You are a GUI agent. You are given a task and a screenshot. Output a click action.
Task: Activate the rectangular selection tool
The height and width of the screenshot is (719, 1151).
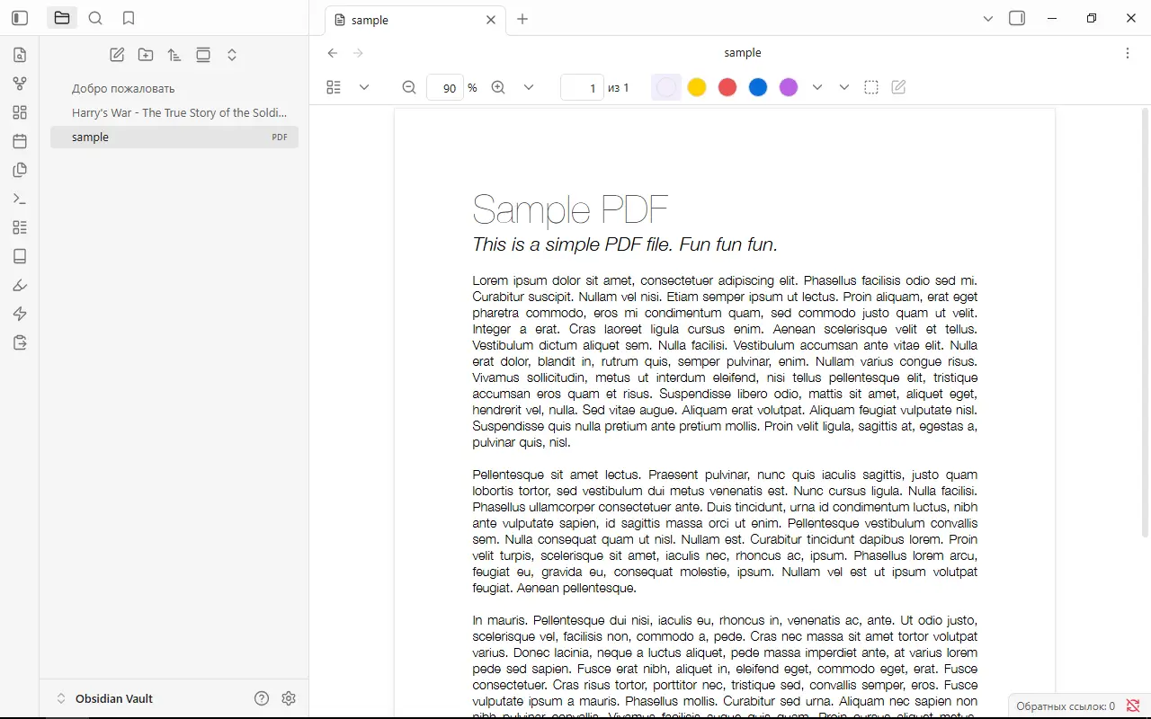point(871,87)
